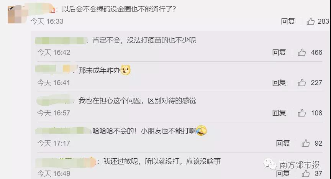Like the 小朋友也不能打 reply
Image resolution: width=331 pixels, height=179 pixels.
click(x=306, y=143)
